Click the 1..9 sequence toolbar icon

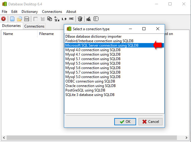click(x=64, y=19)
